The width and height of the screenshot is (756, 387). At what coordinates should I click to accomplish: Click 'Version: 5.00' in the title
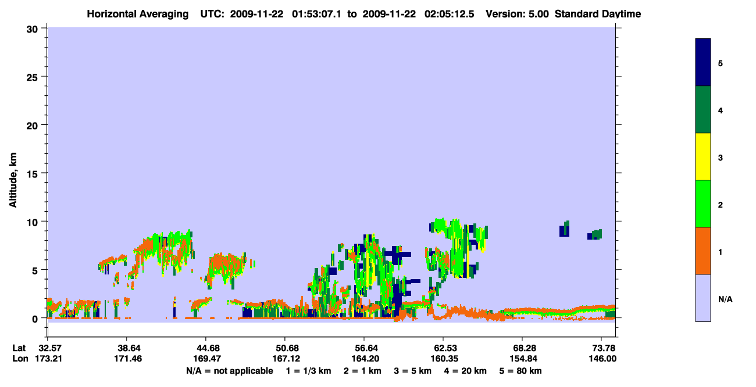click(518, 14)
